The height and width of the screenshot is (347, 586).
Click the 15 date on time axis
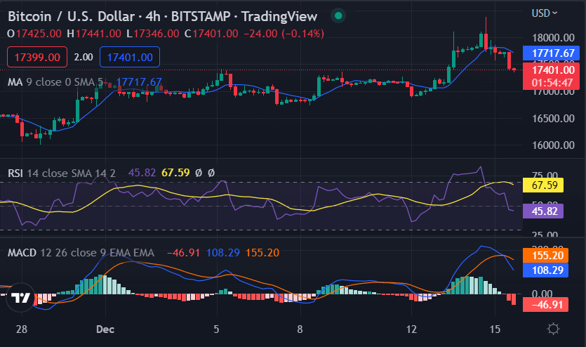(x=495, y=329)
